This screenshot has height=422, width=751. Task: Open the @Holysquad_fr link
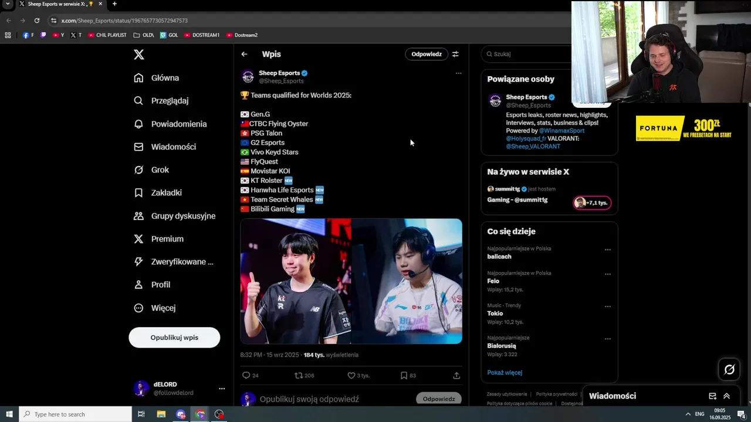526,138
